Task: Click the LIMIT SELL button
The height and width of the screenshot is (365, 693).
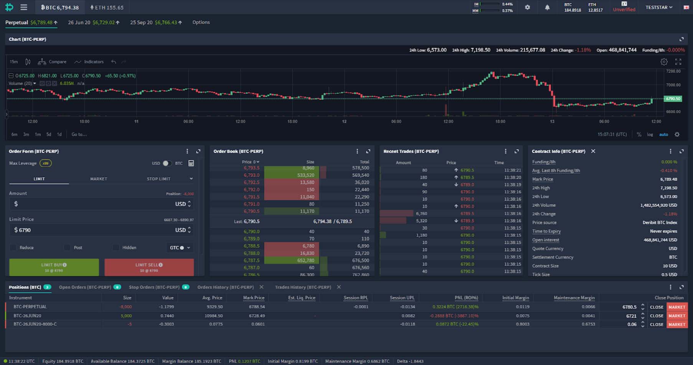Action: pos(149,267)
